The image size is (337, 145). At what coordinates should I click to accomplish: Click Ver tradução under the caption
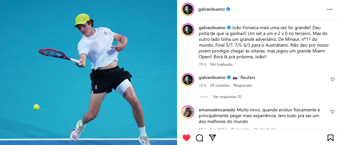click(x=221, y=64)
